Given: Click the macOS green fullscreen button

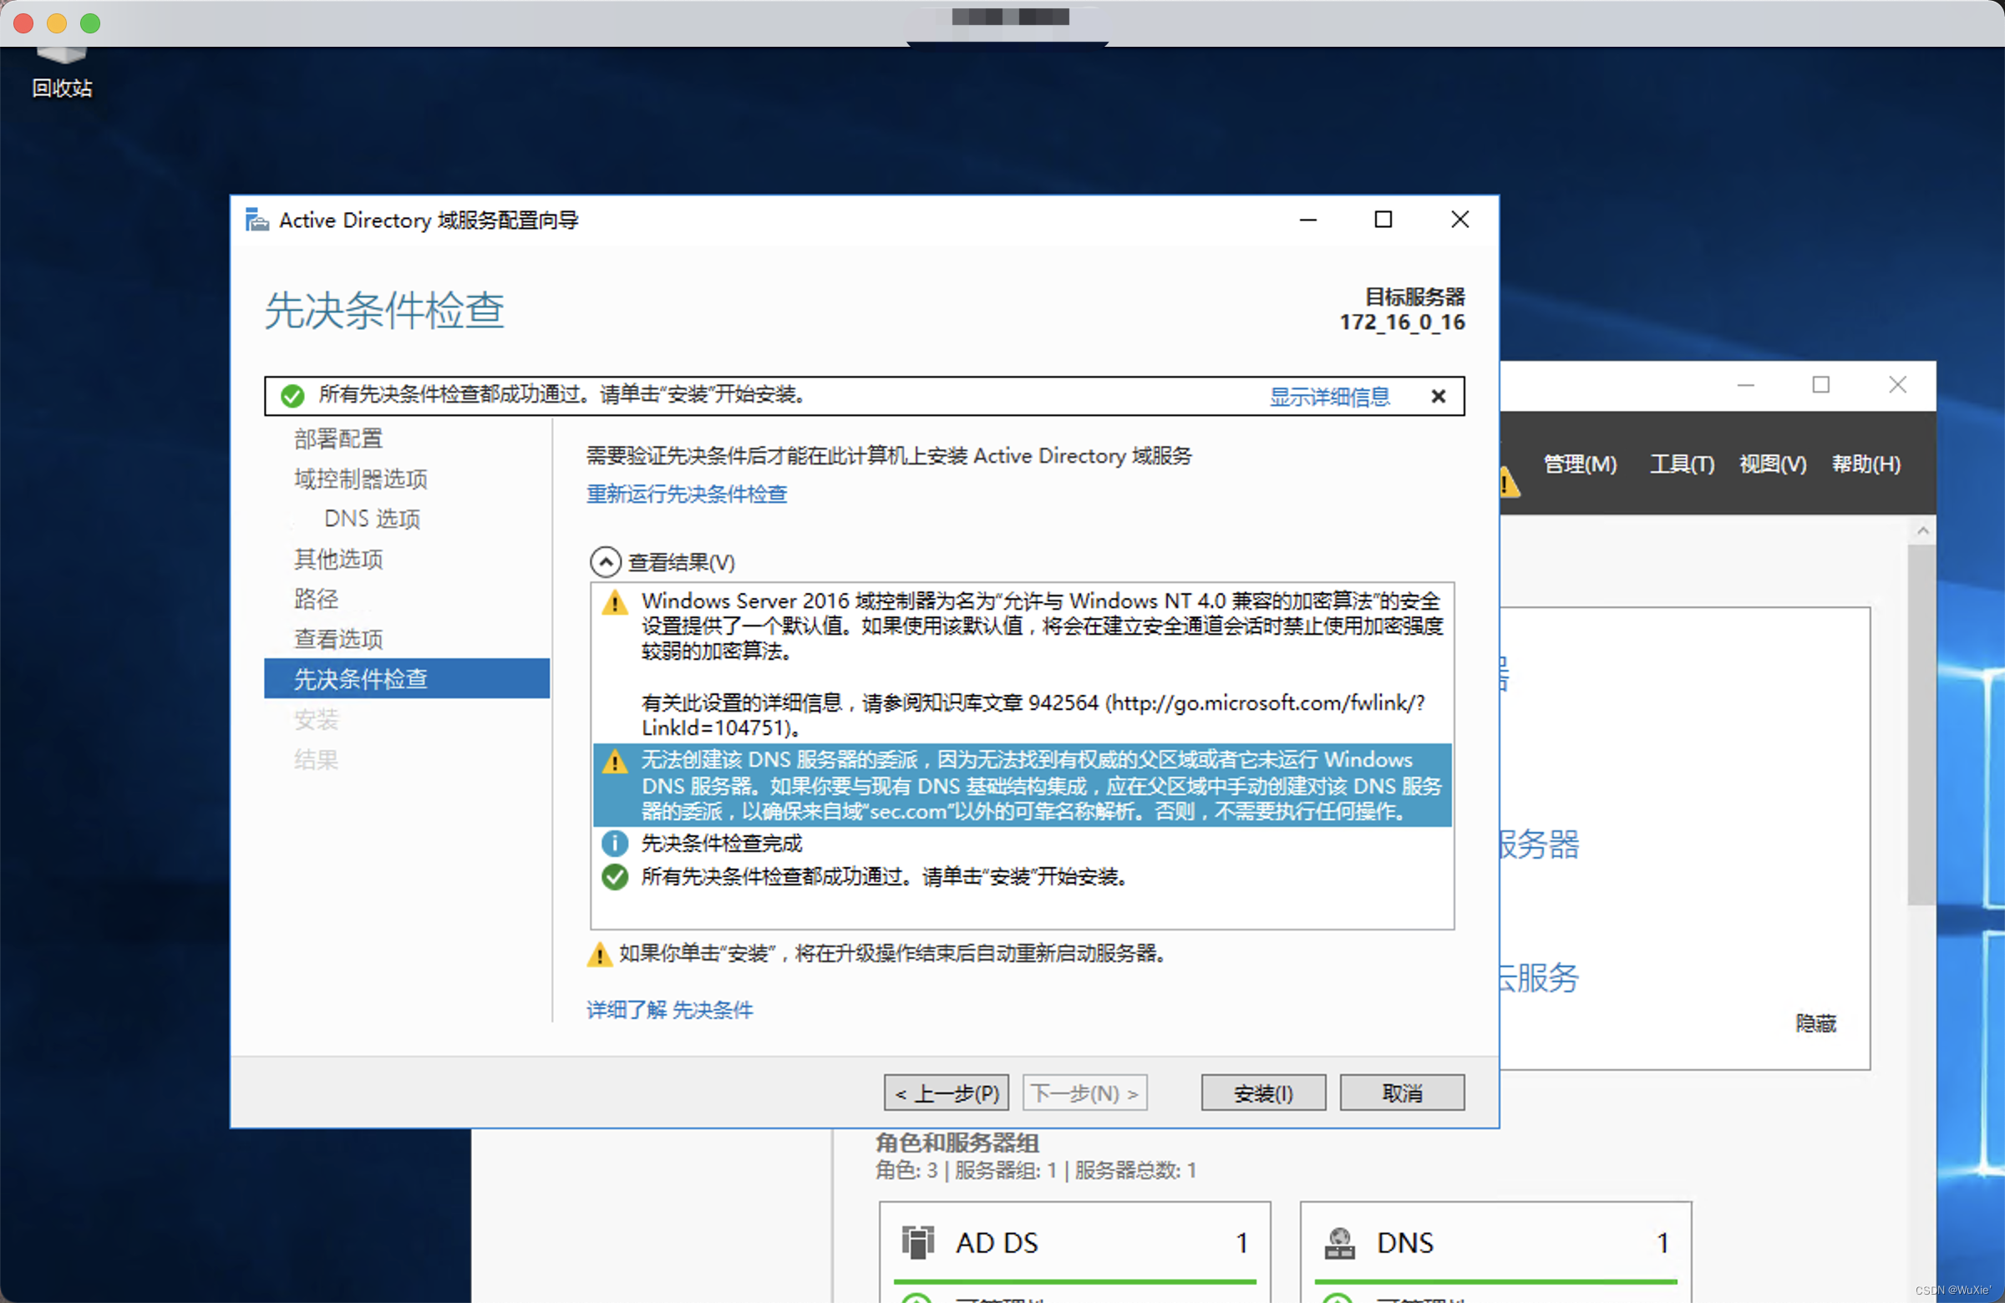Looking at the screenshot, I should 90,23.
